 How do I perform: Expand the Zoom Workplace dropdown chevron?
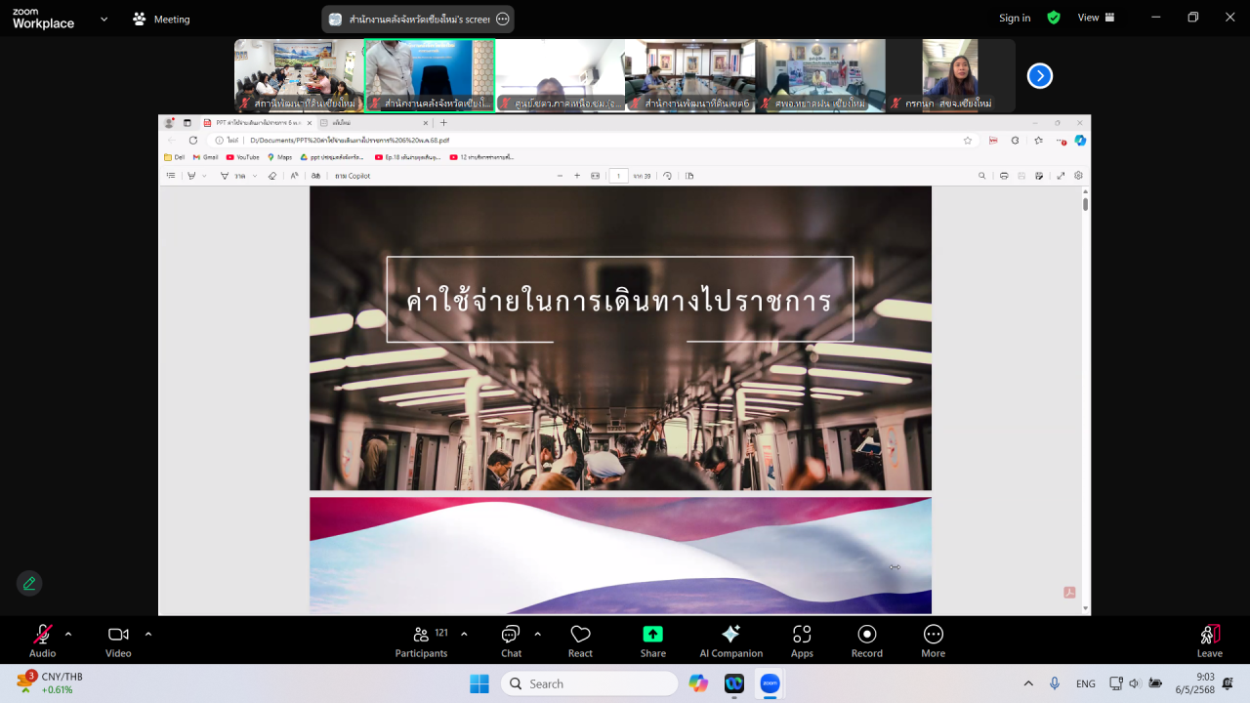(104, 19)
